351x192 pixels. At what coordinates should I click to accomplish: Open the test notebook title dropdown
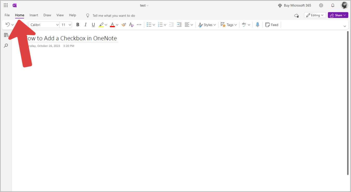(144, 5)
